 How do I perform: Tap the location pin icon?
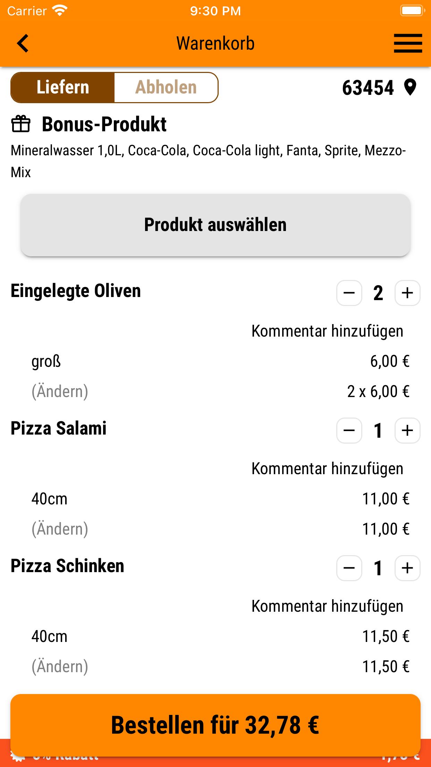410,87
